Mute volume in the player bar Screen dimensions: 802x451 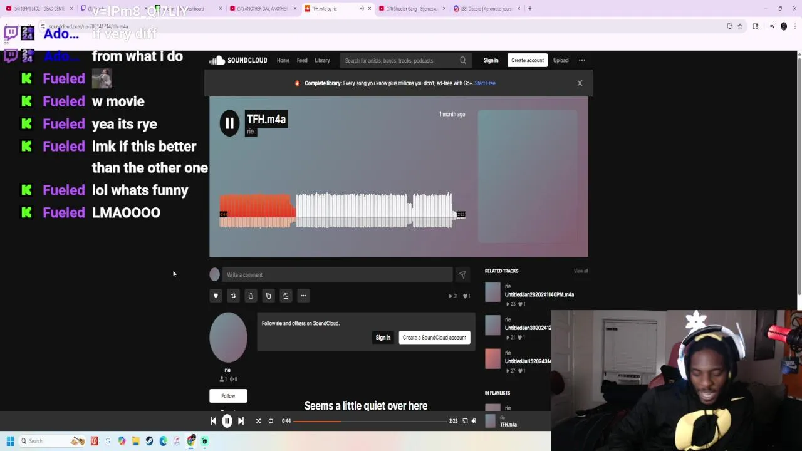474,421
